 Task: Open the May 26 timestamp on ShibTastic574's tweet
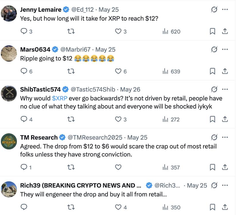(x=130, y=89)
